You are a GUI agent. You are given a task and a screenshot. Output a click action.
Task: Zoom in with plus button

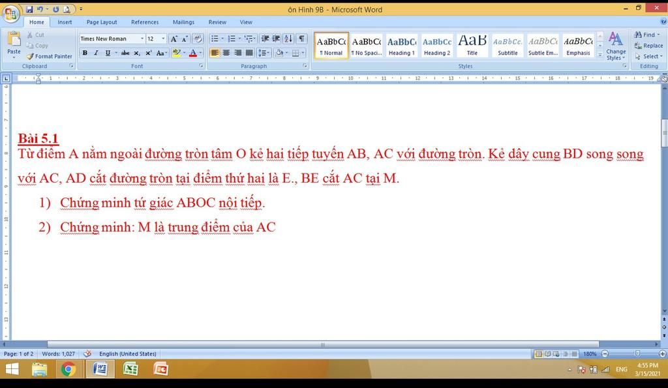pyautogui.click(x=663, y=354)
